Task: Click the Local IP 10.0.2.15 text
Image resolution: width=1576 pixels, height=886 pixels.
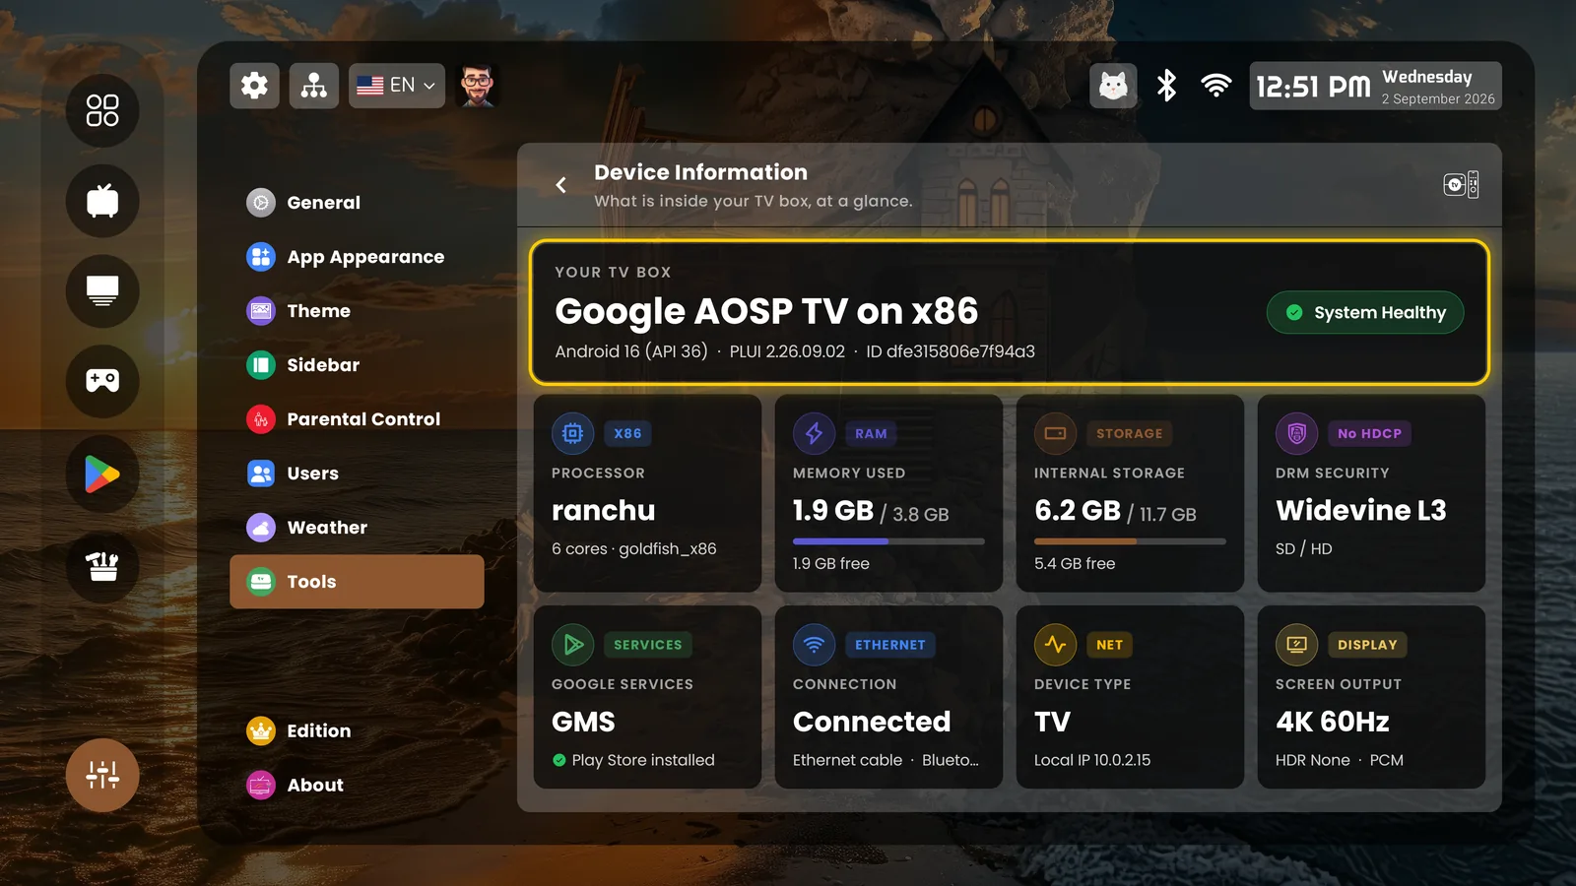Action: [x=1092, y=760]
